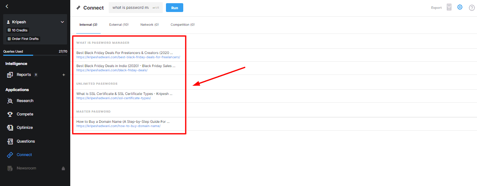Open the settings gear icon
The height and width of the screenshot is (186, 477).
click(x=460, y=7)
